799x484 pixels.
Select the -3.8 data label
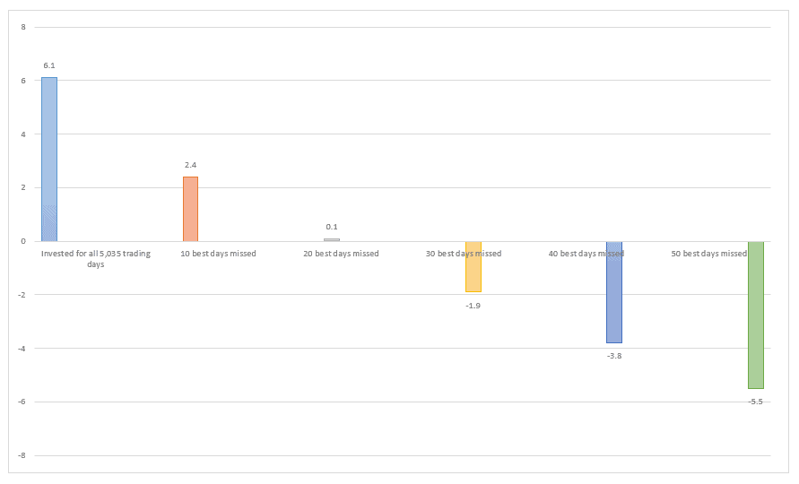tap(614, 356)
